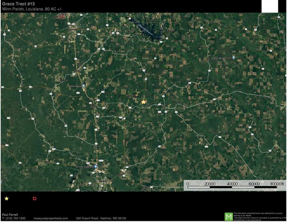Viewport: 287px width, 222px height.
Task: Click the 80000ft scale bar label
Action: (277, 184)
